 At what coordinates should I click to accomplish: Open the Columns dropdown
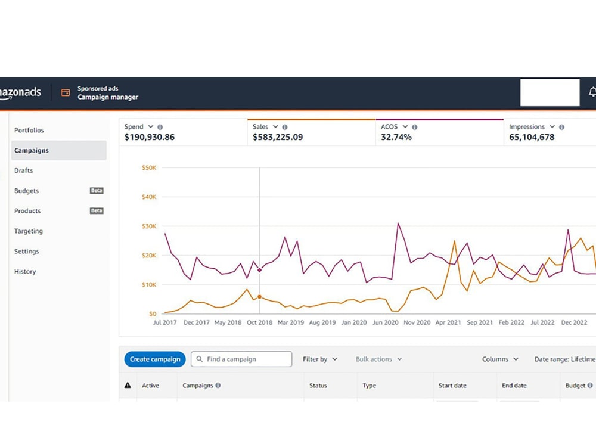[500, 359]
